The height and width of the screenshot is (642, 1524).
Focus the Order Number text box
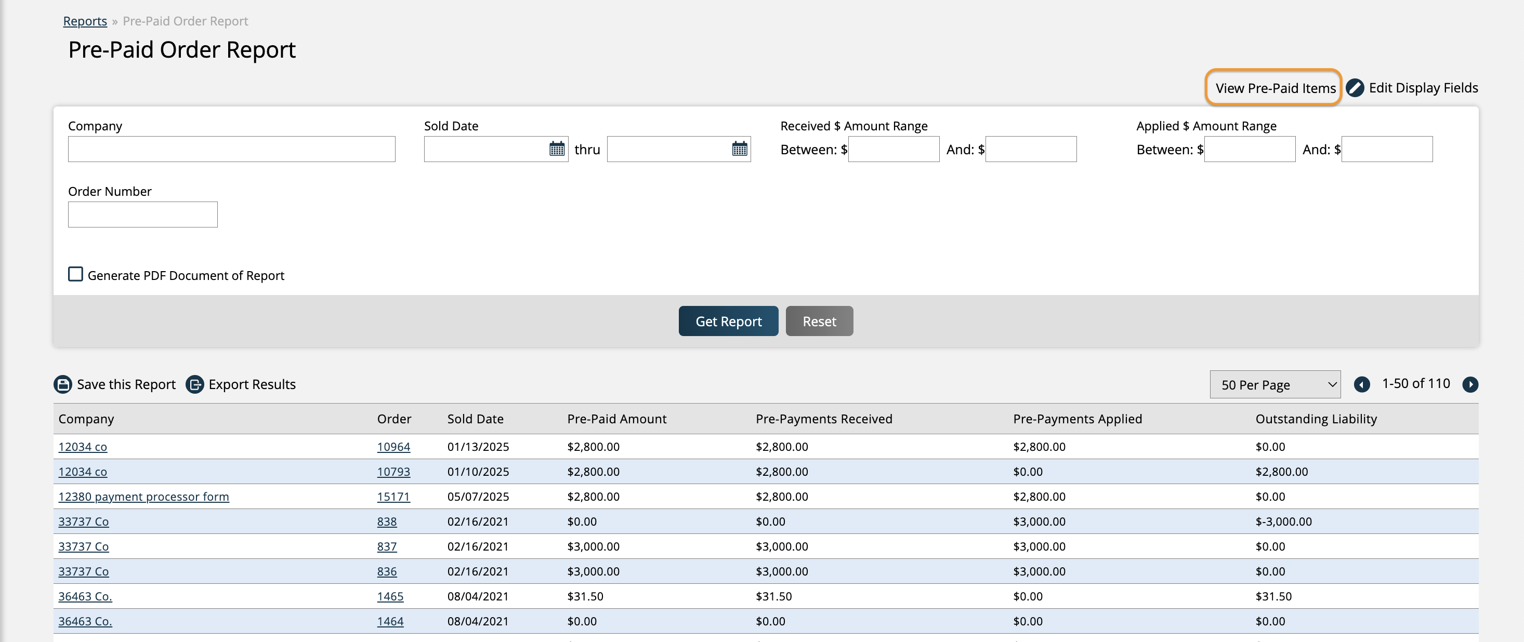[x=142, y=215]
